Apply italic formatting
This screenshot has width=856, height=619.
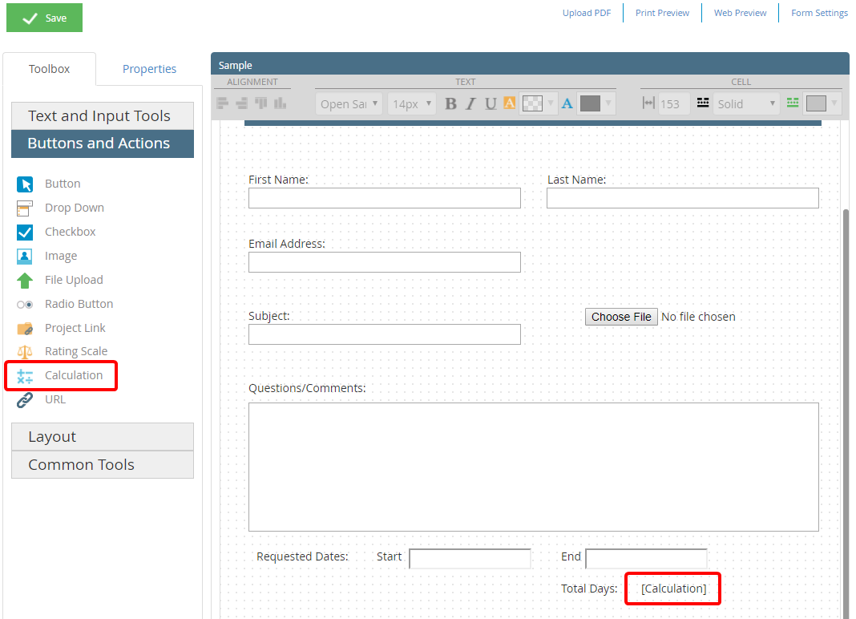[470, 103]
